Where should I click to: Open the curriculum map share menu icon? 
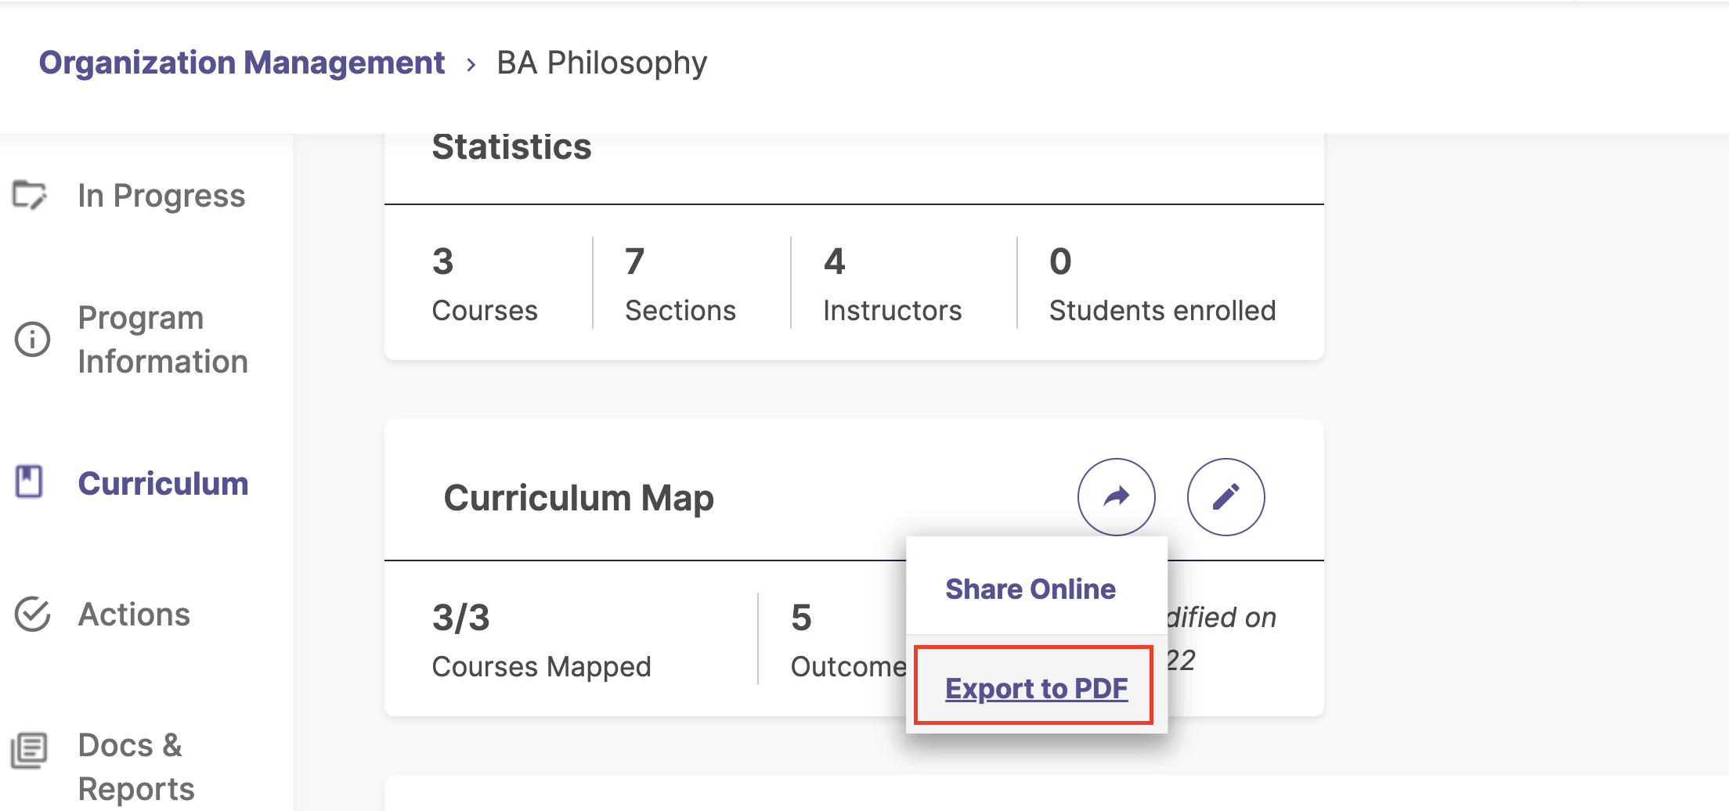click(1116, 497)
